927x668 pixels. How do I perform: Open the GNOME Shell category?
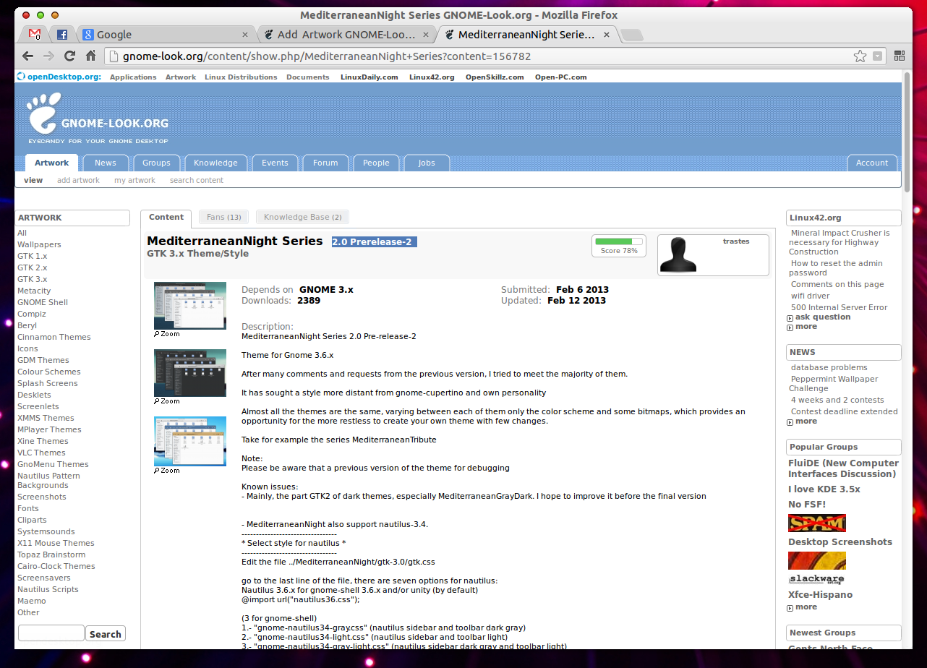pos(43,302)
